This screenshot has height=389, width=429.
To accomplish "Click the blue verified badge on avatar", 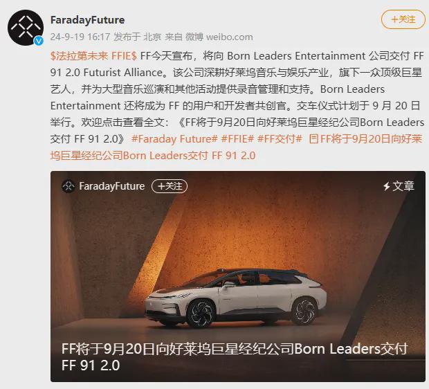I will 39,41.
